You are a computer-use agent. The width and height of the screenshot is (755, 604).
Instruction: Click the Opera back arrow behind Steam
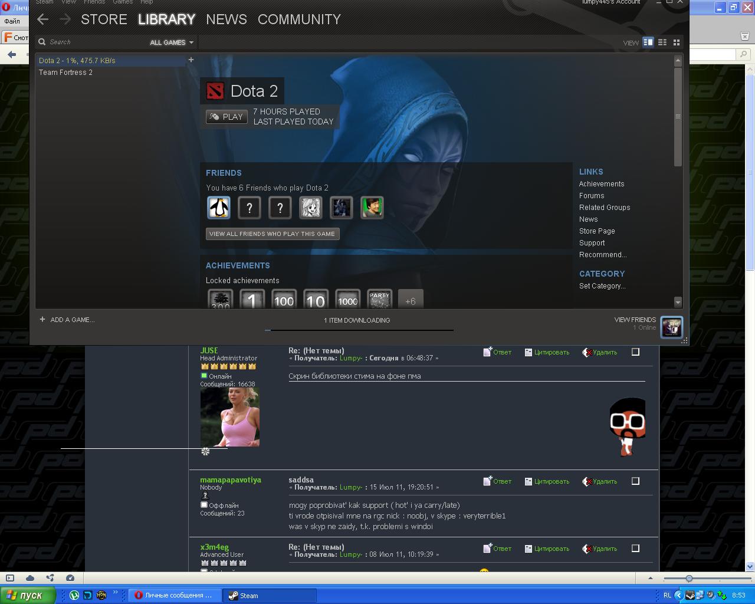(12, 55)
